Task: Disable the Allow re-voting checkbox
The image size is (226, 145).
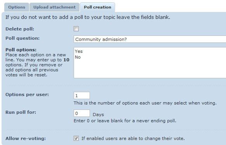Action: (76, 138)
